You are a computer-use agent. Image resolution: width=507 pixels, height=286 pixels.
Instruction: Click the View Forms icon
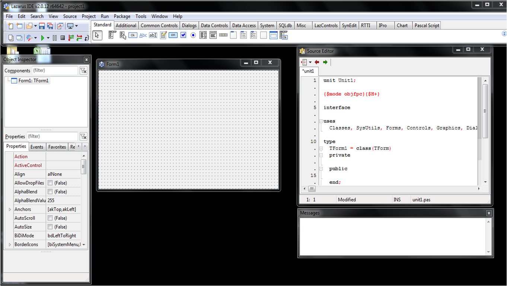(19, 38)
